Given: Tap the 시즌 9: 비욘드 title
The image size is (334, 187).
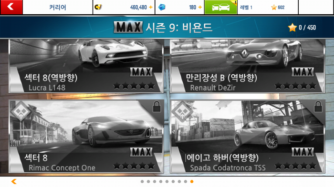Looking at the screenshot, I should 179,28.
